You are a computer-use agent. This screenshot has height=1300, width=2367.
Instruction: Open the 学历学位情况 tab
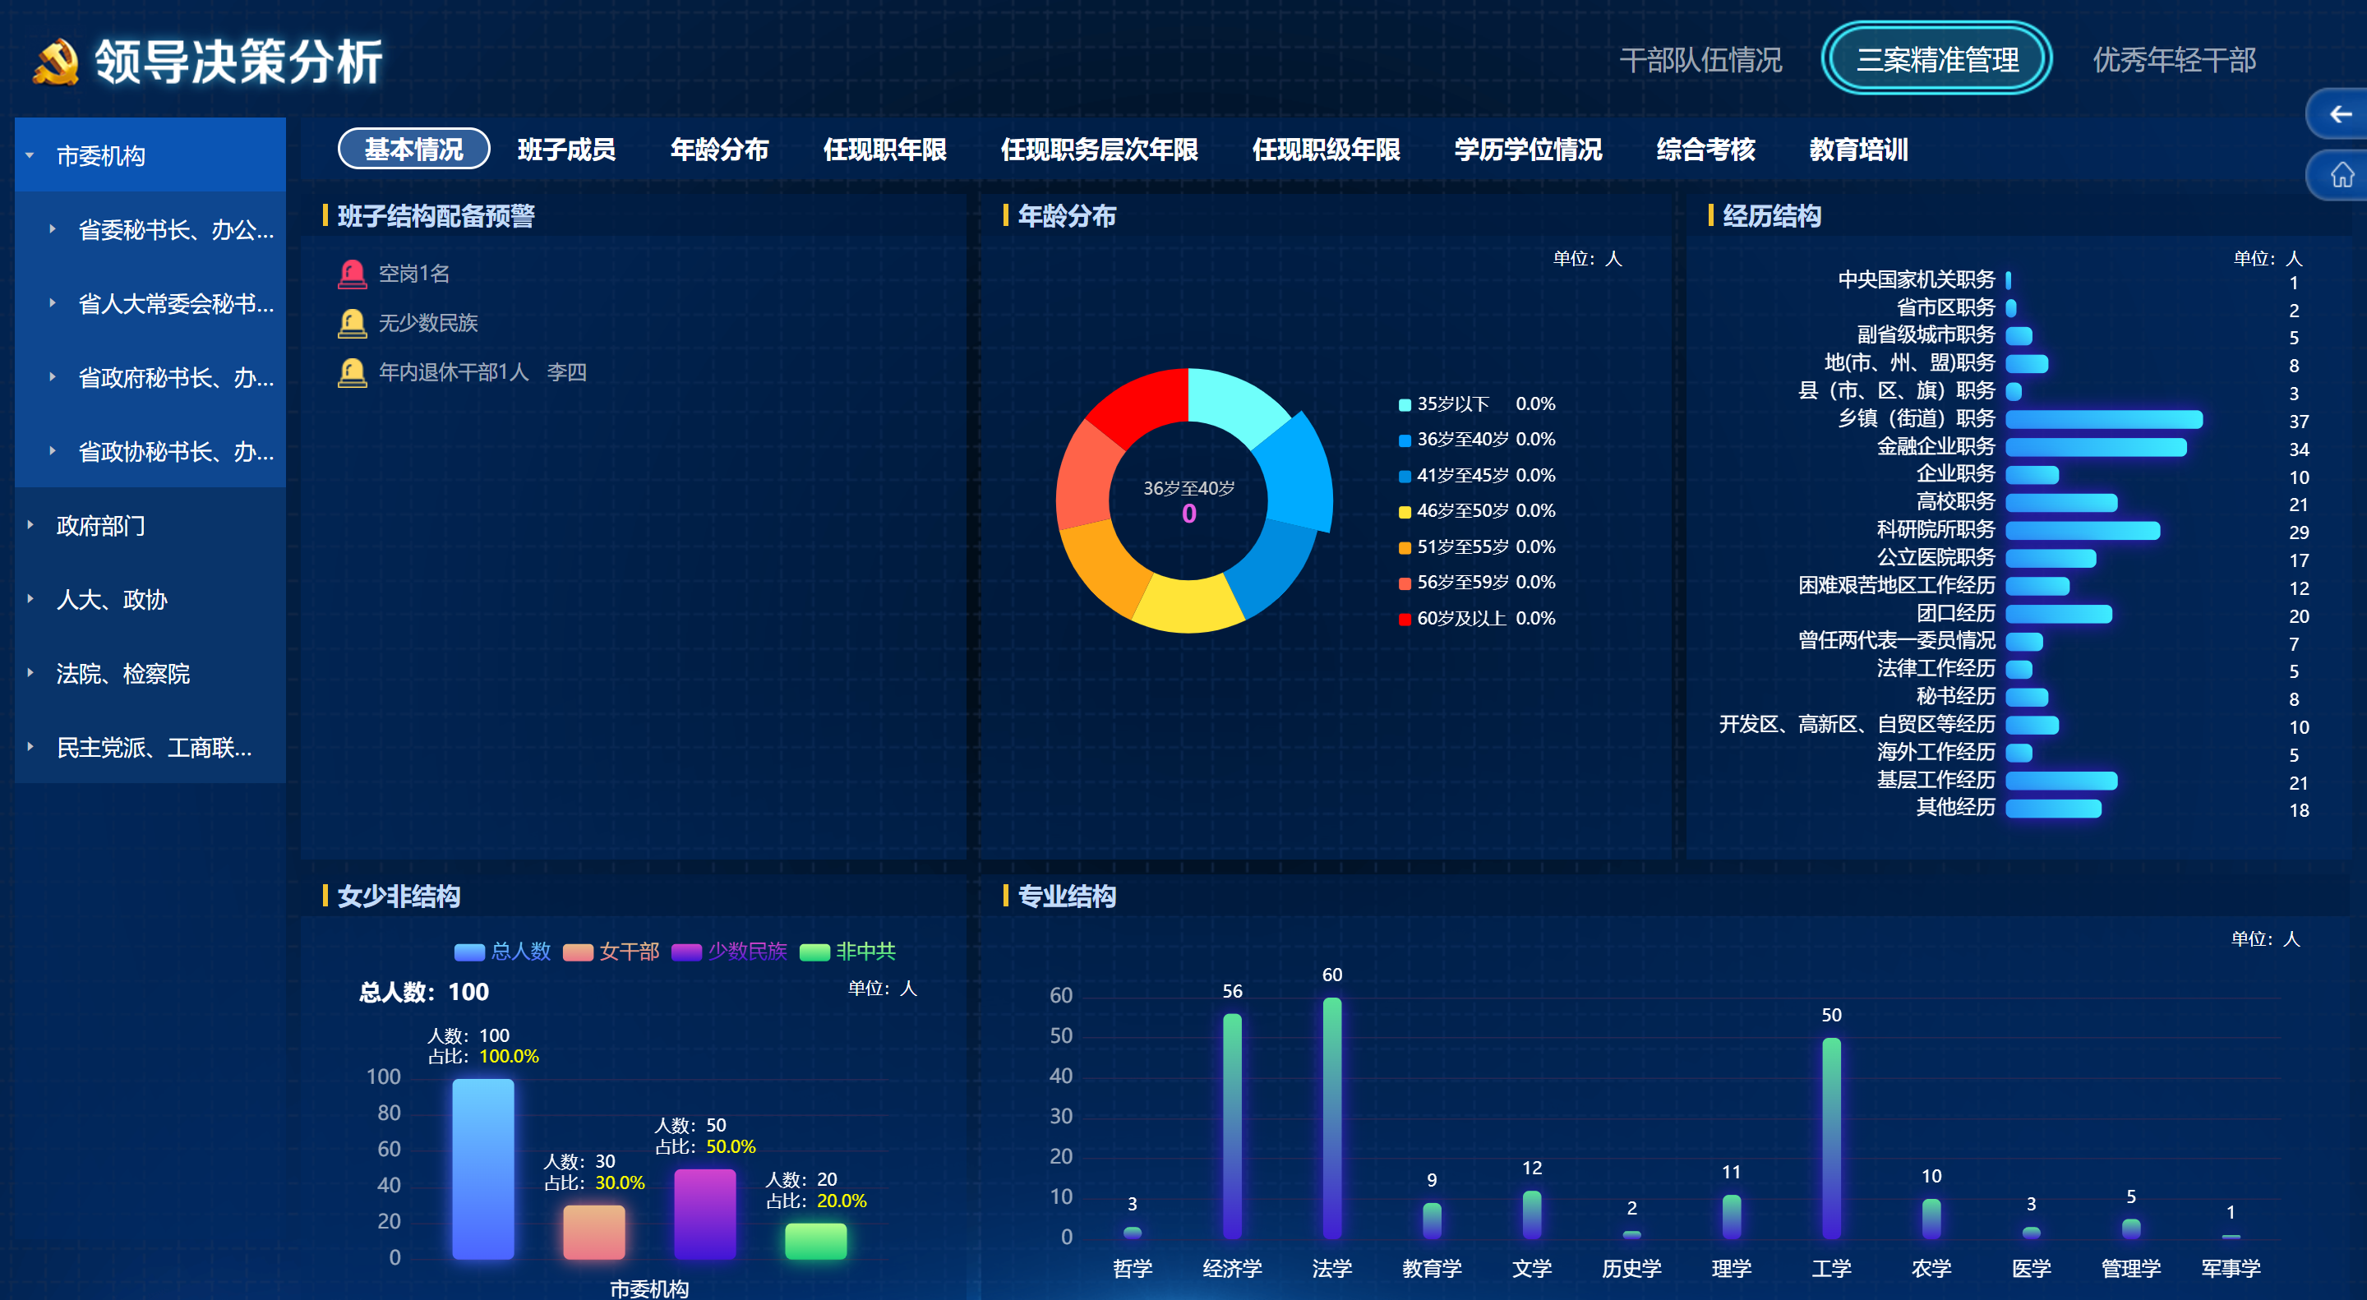click(1527, 149)
